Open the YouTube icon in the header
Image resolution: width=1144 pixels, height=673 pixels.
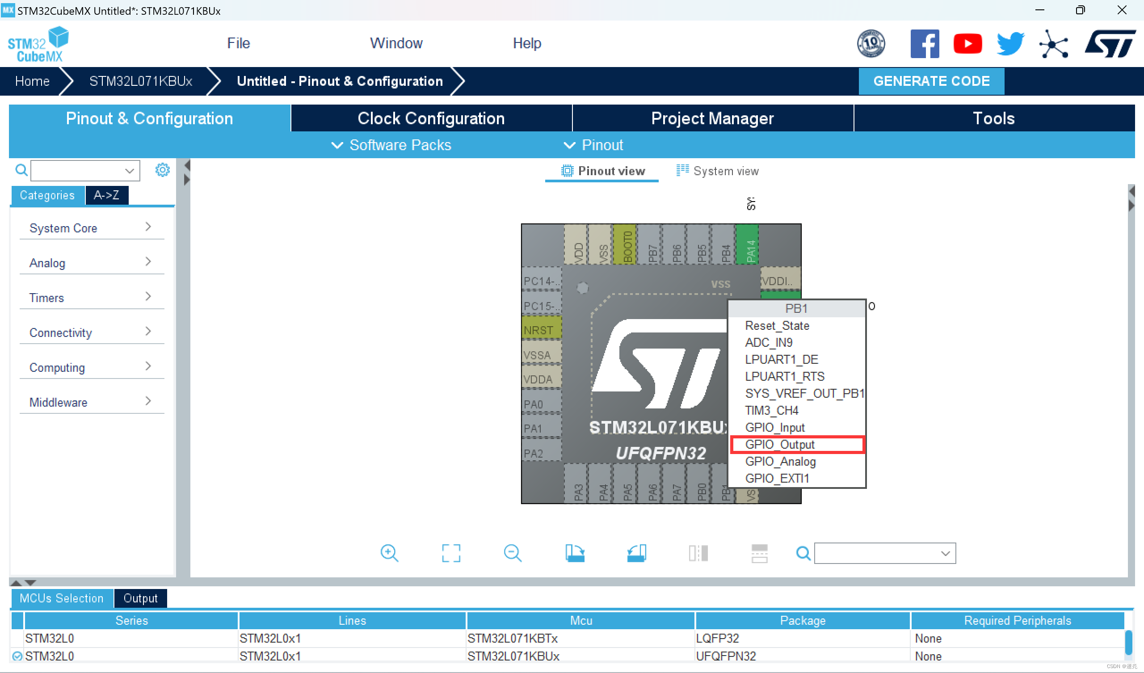point(967,44)
